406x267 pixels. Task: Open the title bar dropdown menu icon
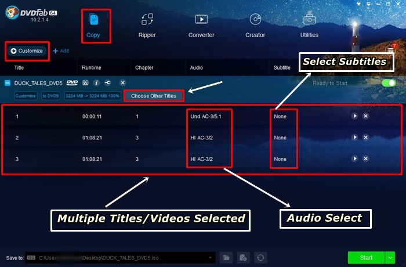click(x=369, y=4)
